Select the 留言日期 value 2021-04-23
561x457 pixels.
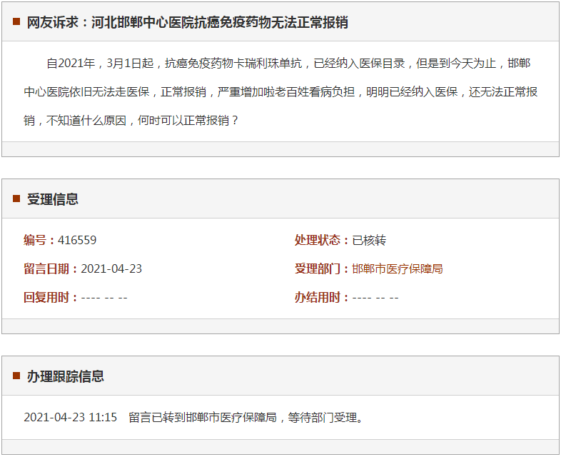pyautogui.click(x=111, y=269)
